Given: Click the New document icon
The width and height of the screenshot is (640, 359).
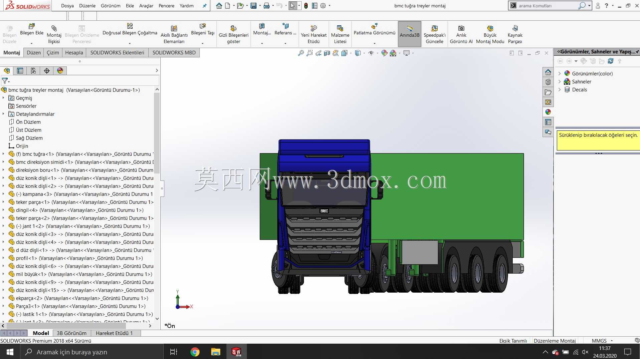Looking at the screenshot, I should coord(227,6).
